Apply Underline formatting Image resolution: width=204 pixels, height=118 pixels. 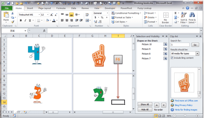[30, 20]
